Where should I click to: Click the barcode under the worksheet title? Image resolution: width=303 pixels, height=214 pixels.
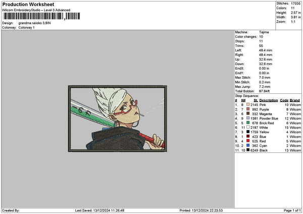[x=41, y=16]
